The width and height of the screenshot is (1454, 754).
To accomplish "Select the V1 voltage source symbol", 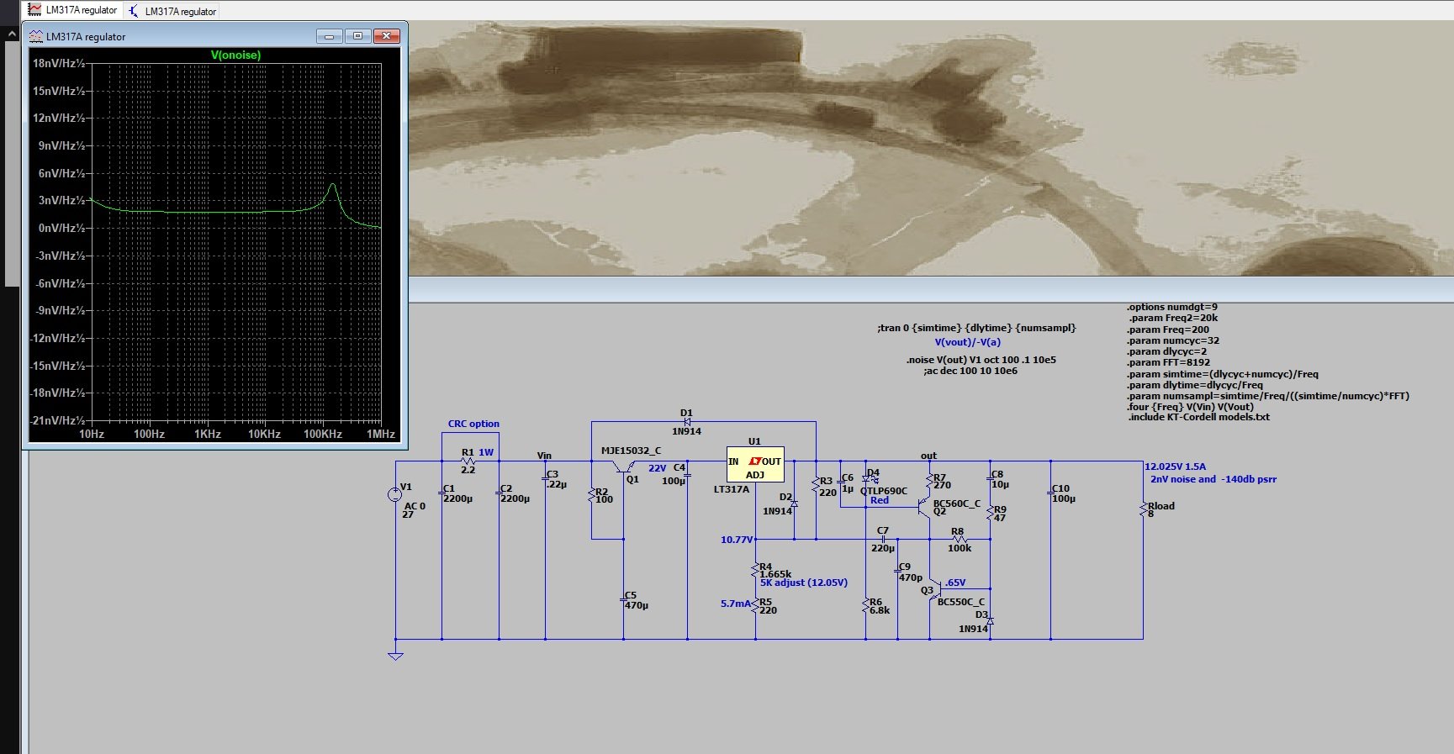I will (x=394, y=495).
